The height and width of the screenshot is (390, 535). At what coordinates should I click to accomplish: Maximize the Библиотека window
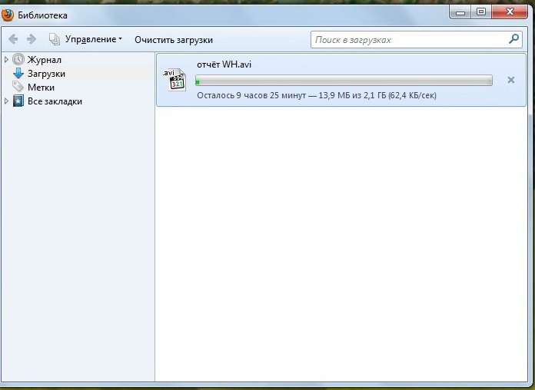[x=481, y=12]
